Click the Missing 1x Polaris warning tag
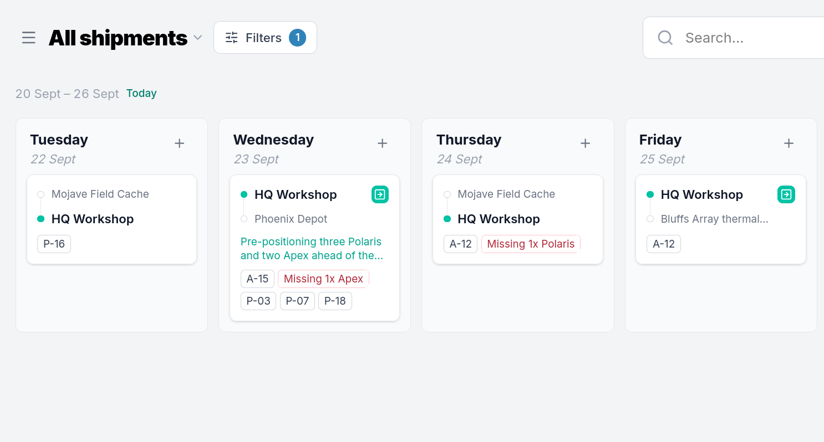Screen dimensions: 824x442 tap(531, 244)
